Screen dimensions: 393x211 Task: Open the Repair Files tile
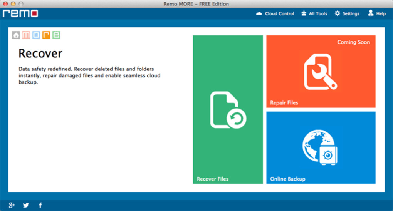point(321,71)
